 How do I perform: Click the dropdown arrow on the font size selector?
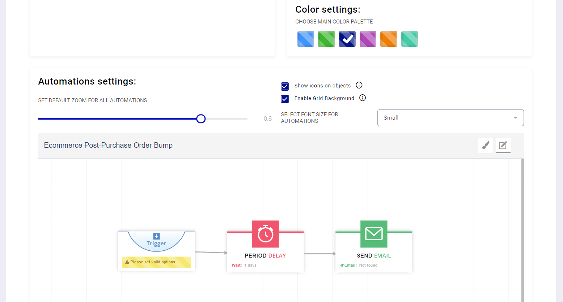coord(515,117)
